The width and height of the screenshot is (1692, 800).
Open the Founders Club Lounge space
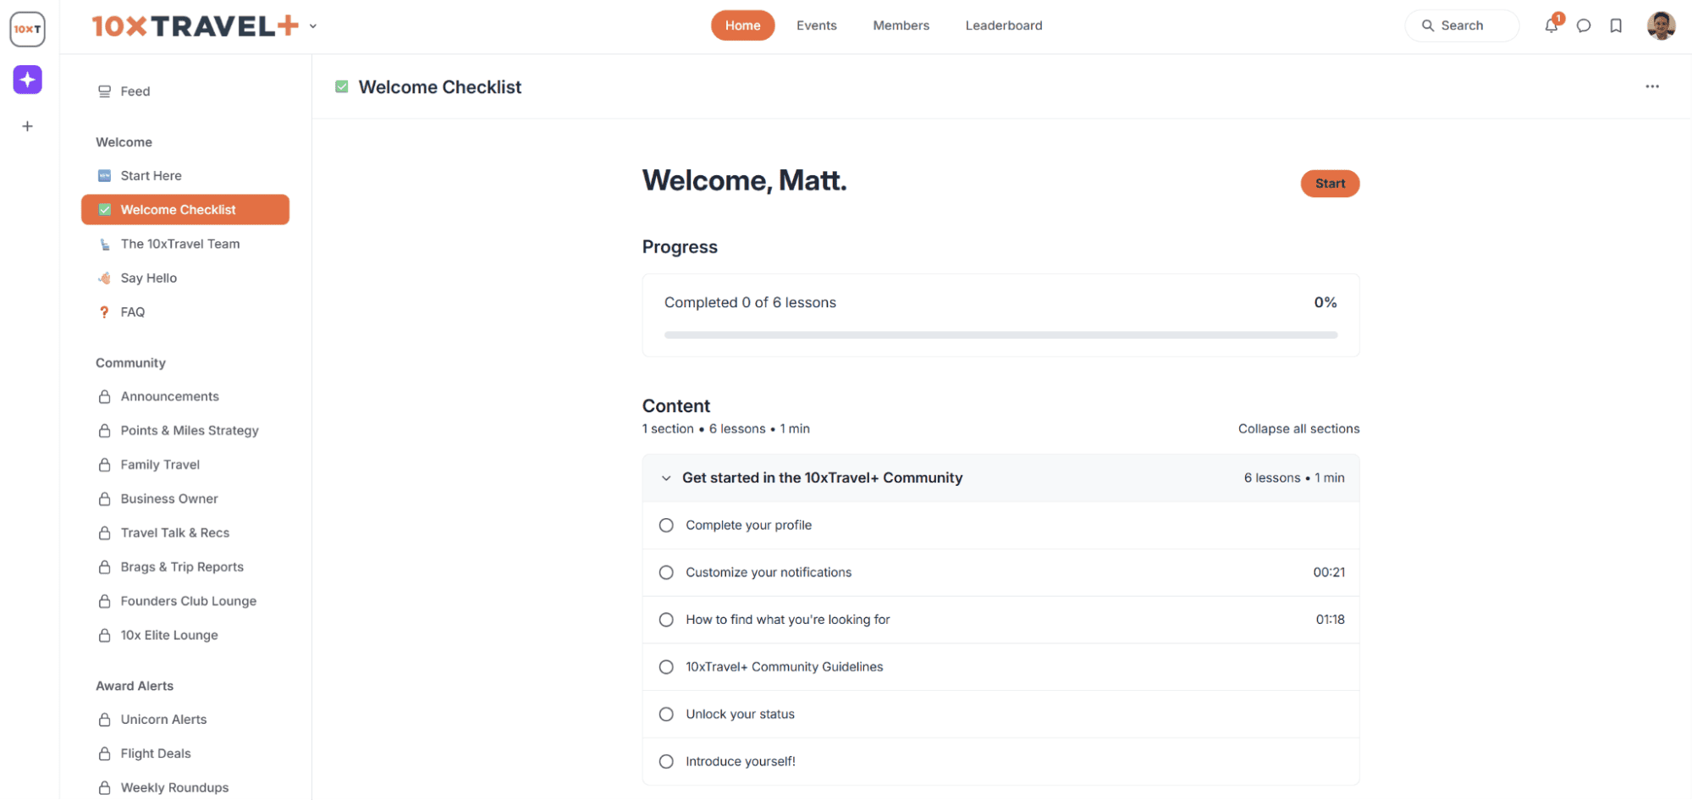coord(185,601)
